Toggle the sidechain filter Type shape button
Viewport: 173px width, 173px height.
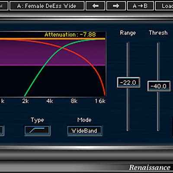[37, 131]
